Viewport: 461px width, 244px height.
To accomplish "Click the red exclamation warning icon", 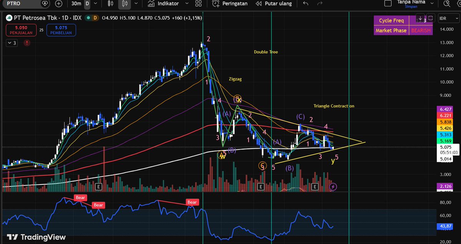I will click(27, 43).
